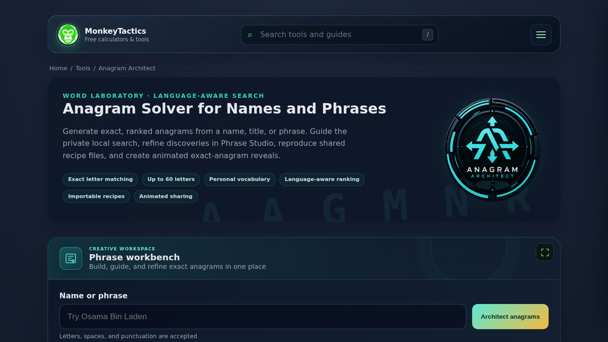Click 'Build, guide, and refine exact anagrams' subtitle
The width and height of the screenshot is (608, 342).
click(x=177, y=267)
